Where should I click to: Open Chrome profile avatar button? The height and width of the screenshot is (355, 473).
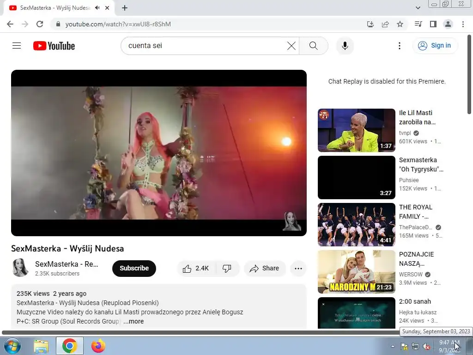(448, 24)
